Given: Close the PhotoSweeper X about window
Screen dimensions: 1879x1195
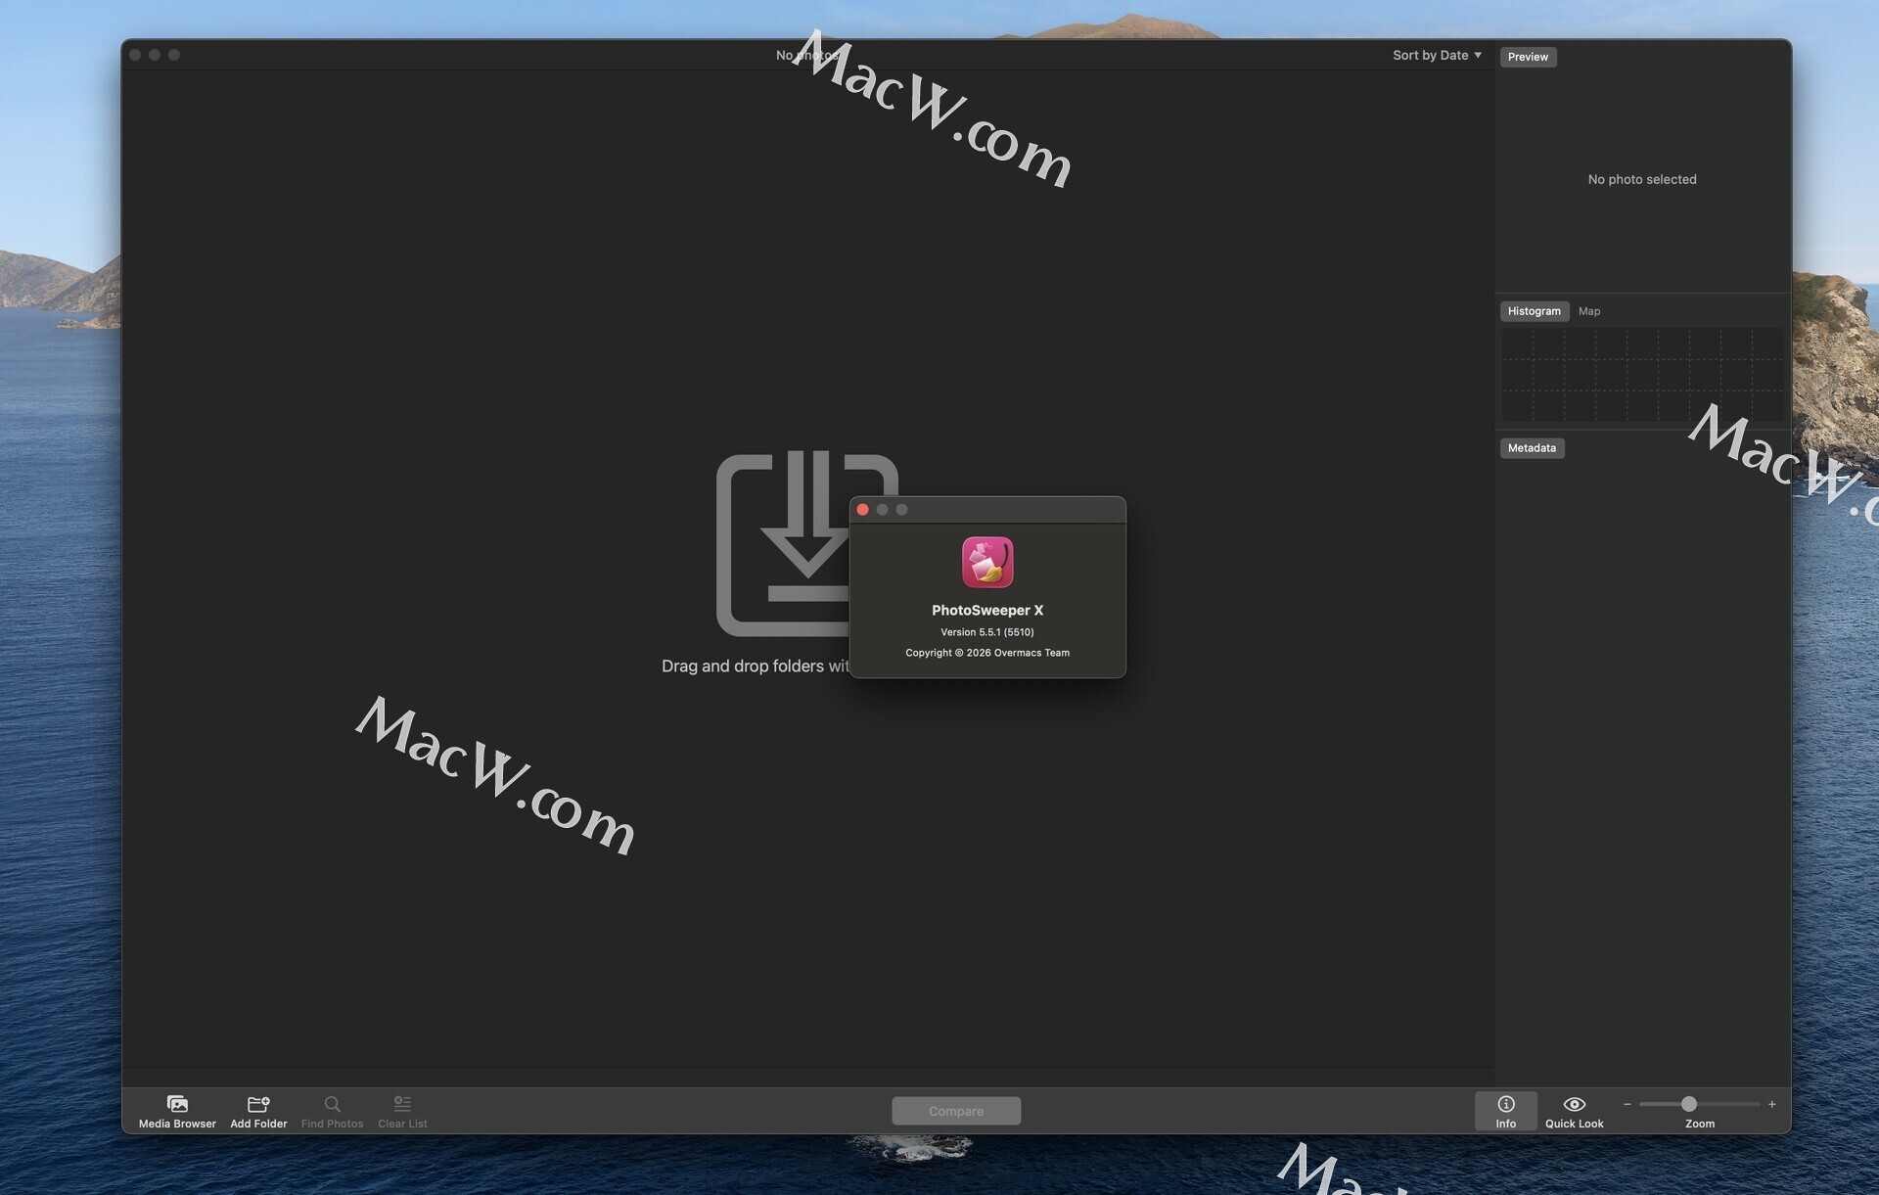Looking at the screenshot, I should tap(862, 509).
